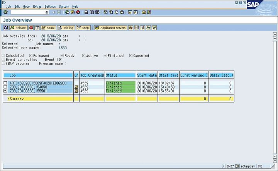Click the Release button
The width and height of the screenshot is (278, 171).
point(19,28)
